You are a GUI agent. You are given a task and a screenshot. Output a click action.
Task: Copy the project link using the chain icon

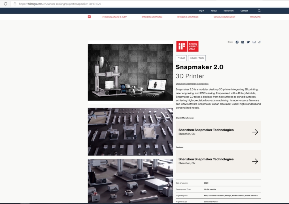(260, 42)
